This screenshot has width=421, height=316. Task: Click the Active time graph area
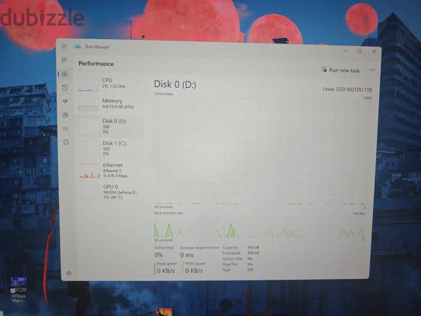tap(260, 151)
